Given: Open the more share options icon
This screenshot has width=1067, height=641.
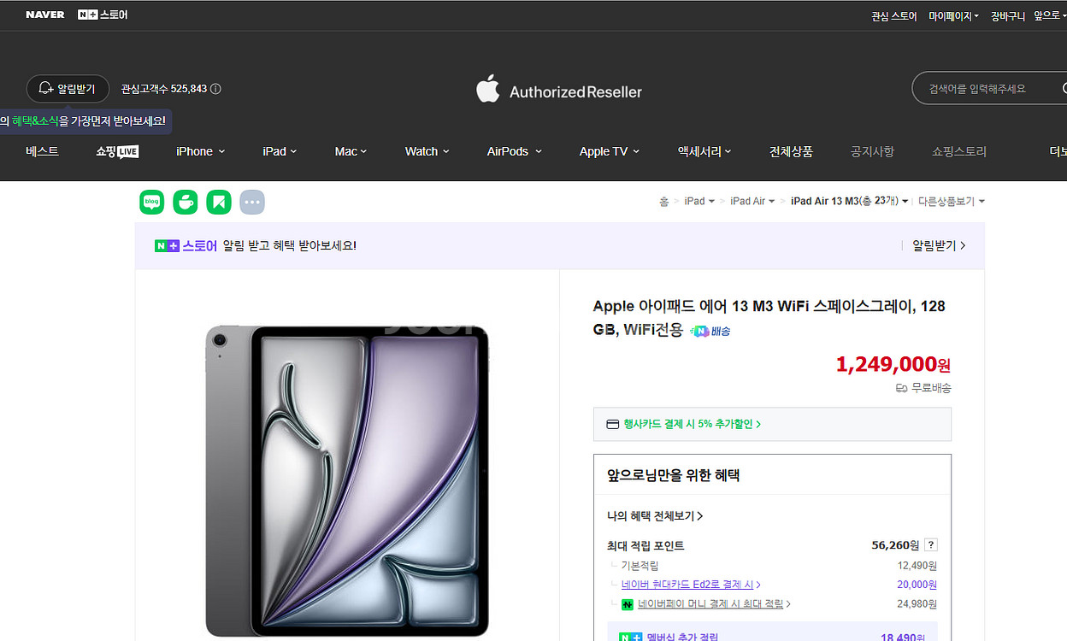Looking at the screenshot, I should click(x=252, y=202).
